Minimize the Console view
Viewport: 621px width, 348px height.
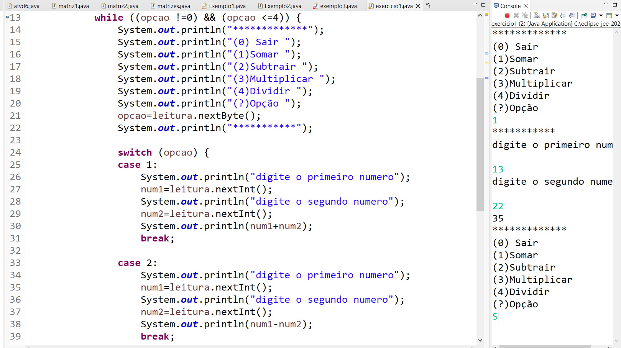coord(606,4)
